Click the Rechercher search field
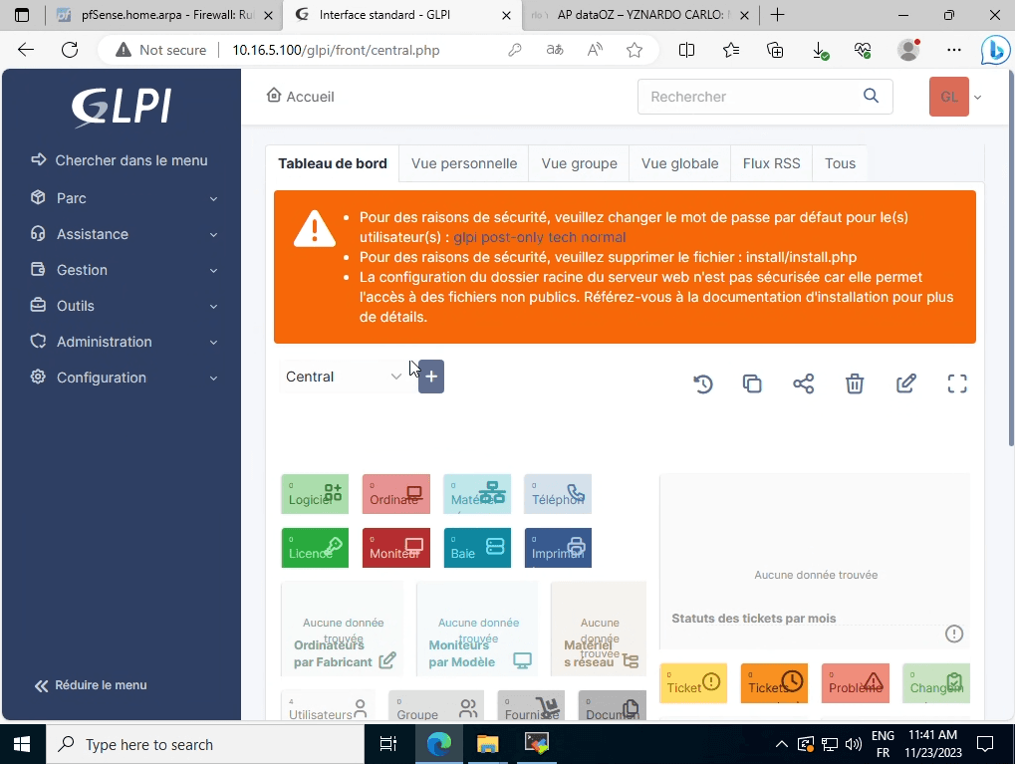 click(x=752, y=97)
